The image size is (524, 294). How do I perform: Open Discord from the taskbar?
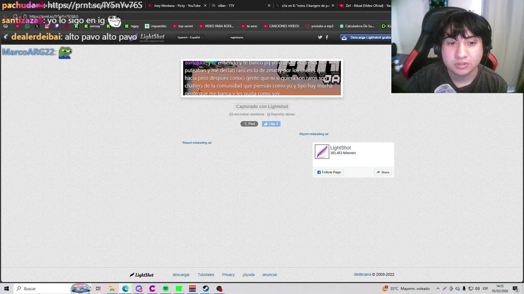(x=139, y=289)
